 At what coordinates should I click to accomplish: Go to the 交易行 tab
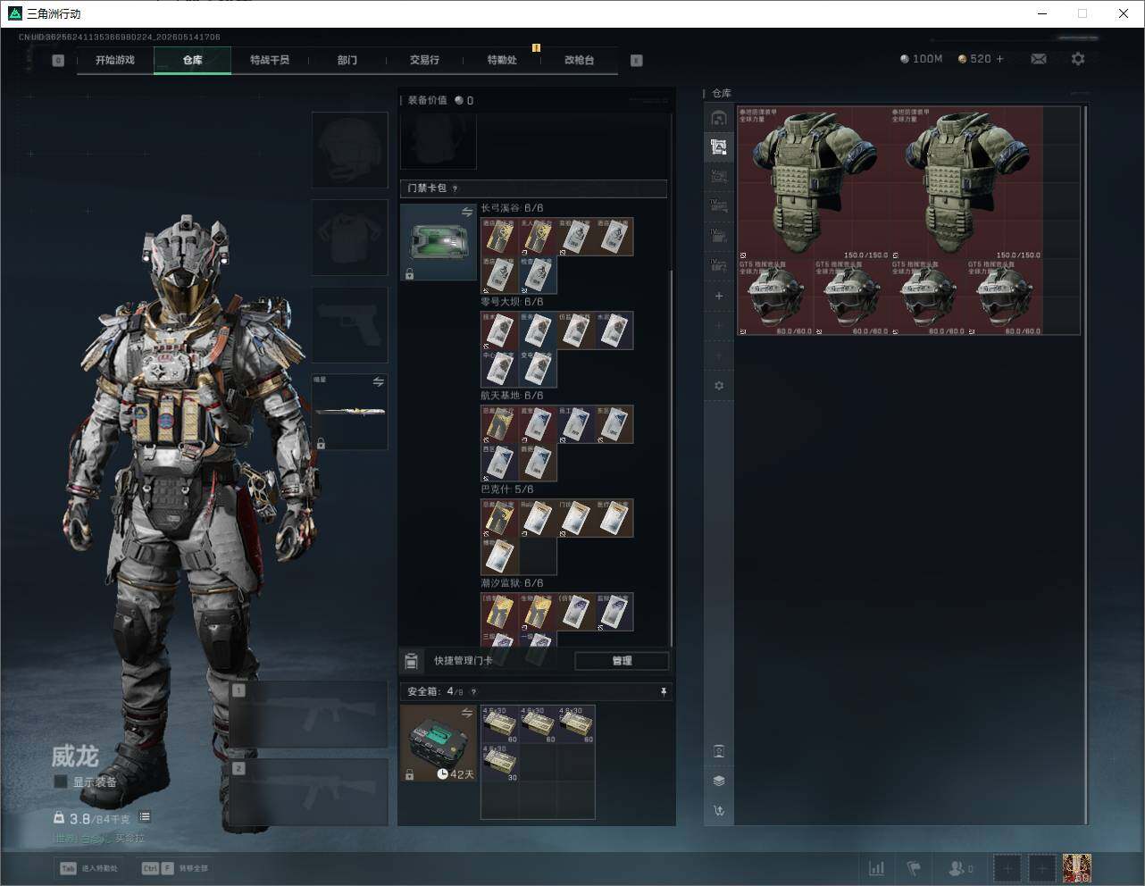point(424,60)
